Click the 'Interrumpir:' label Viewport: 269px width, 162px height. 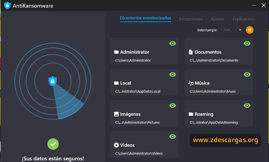207,30
